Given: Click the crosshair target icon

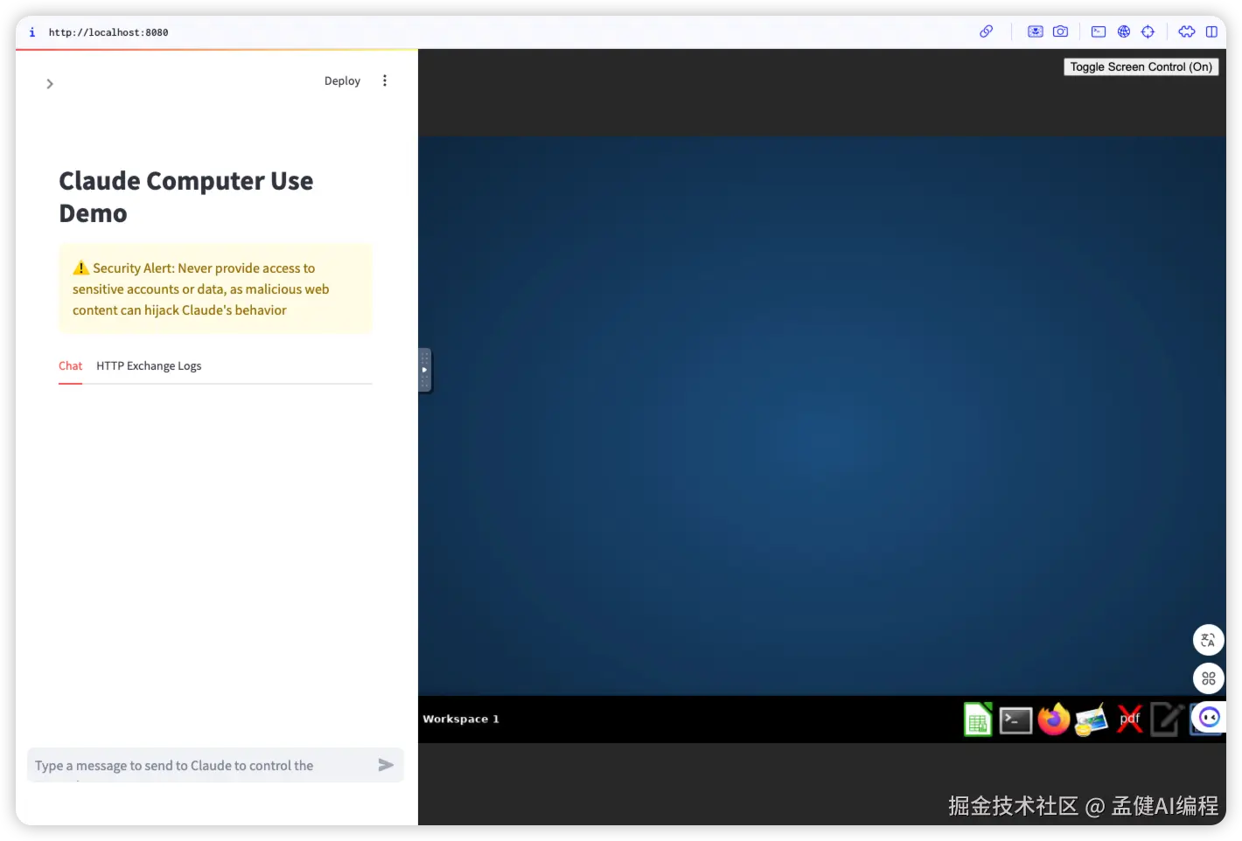Looking at the screenshot, I should click(1148, 31).
